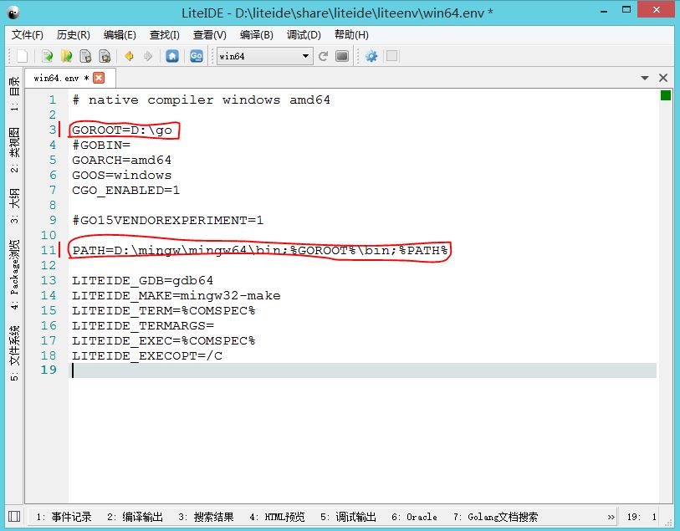Click the LITEIDE_EXECOPT=/C line
The width and height of the screenshot is (680, 531).
click(147, 356)
